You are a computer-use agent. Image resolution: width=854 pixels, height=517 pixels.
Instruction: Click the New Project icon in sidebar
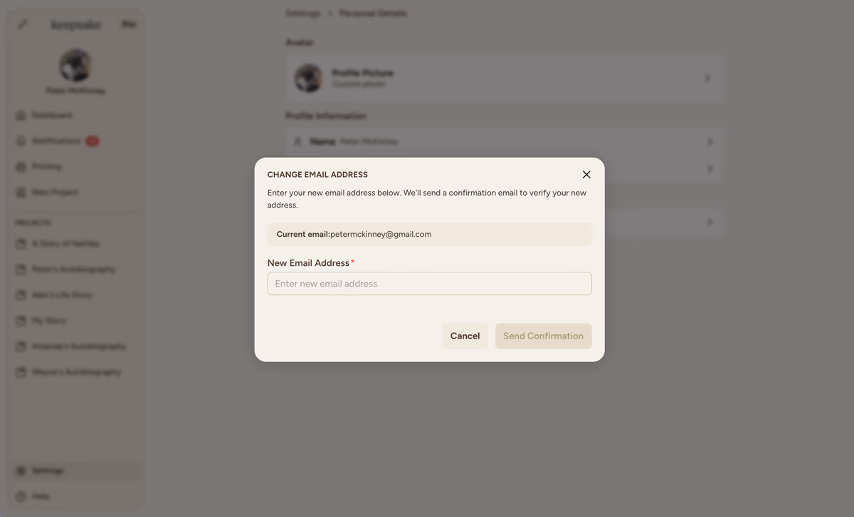pos(21,192)
